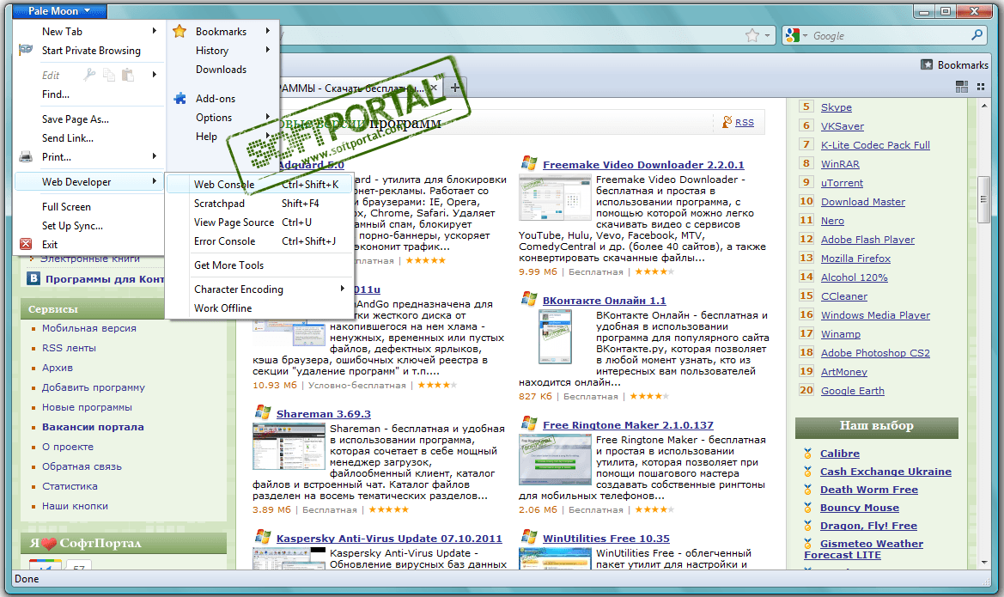Expand the Bookmarks submenu arrow
1004x597 pixels.
click(268, 31)
